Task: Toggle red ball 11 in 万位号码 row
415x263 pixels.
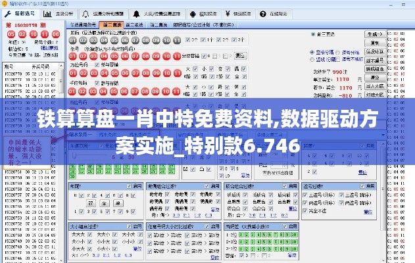Action: [x=178, y=73]
